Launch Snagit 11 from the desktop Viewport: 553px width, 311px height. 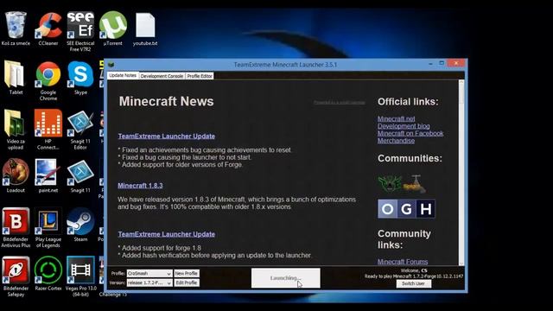point(80,175)
